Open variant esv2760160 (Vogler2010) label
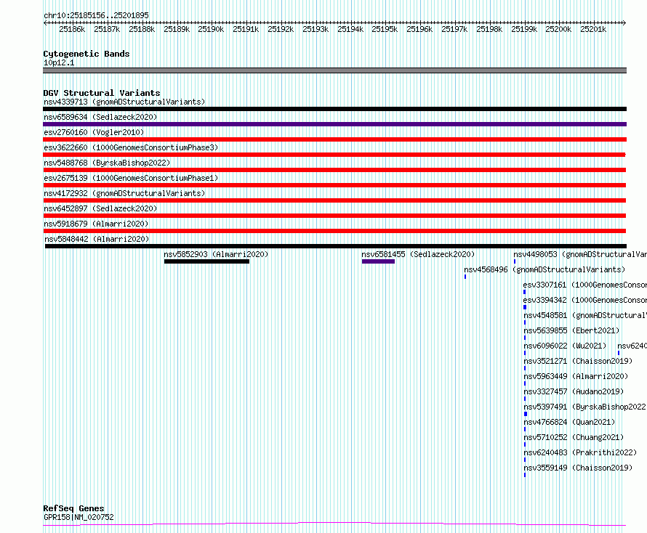647x533 pixels. [x=94, y=132]
